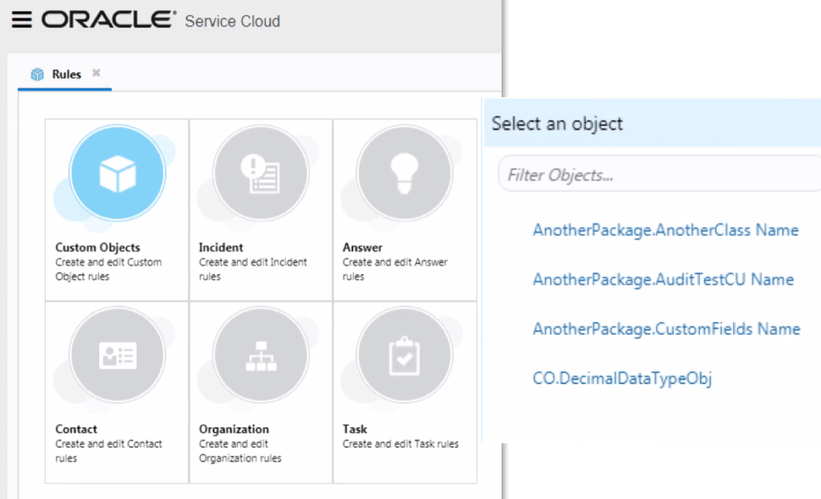The width and height of the screenshot is (821, 499).
Task: Select the Organization hierarchy icon
Action: click(x=260, y=355)
